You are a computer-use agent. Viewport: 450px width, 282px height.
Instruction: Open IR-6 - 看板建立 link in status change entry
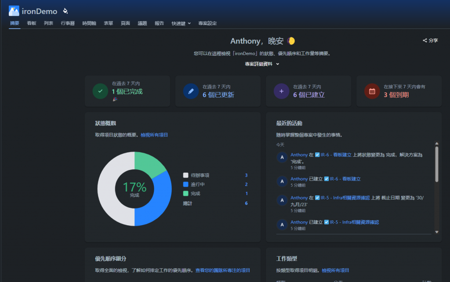(336, 155)
